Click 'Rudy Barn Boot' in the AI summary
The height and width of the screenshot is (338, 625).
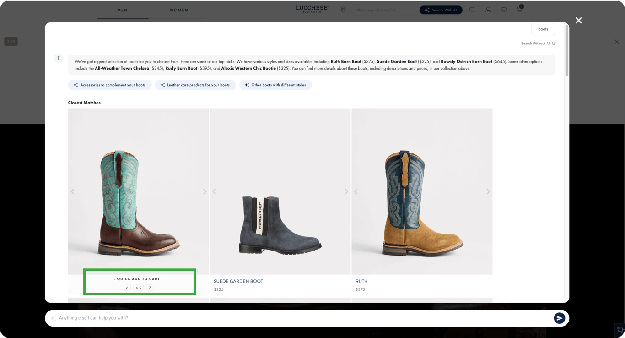tap(181, 68)
